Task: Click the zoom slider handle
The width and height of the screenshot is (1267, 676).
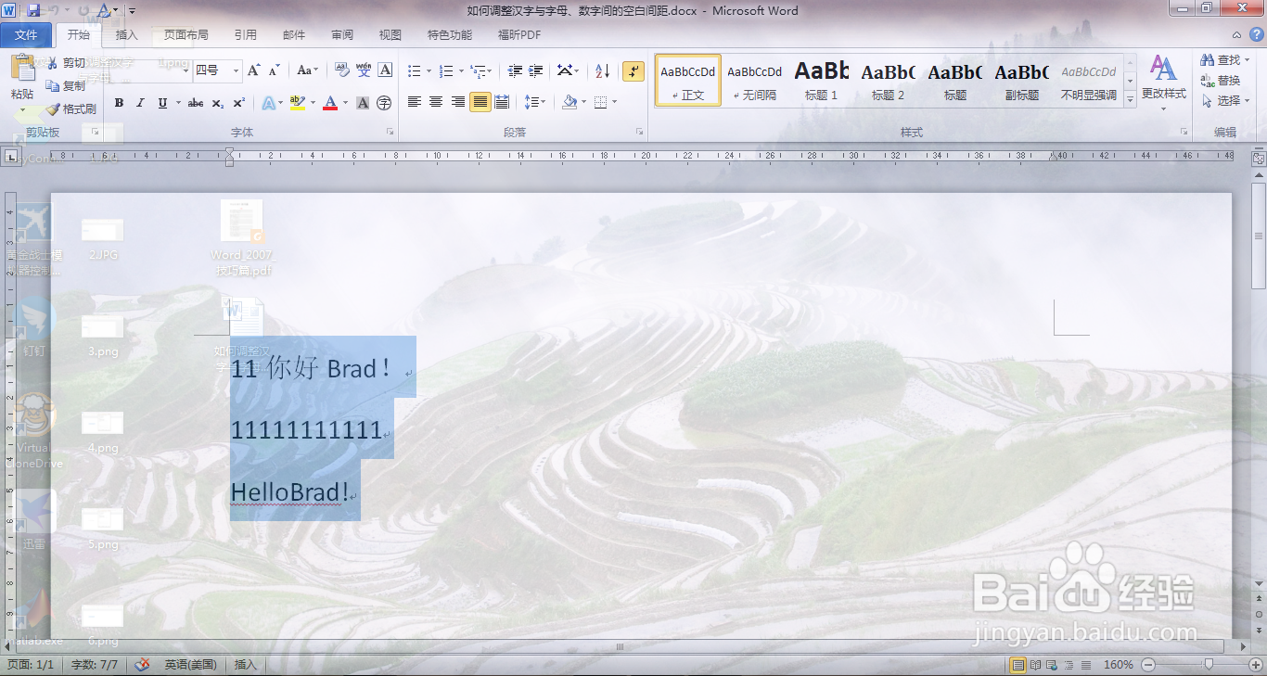Action: click(1208, 664)
